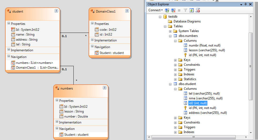The image size is (258, 140).
Task: Click the Disconnect icon in Object Explorer toolbar
Action: 173,10
